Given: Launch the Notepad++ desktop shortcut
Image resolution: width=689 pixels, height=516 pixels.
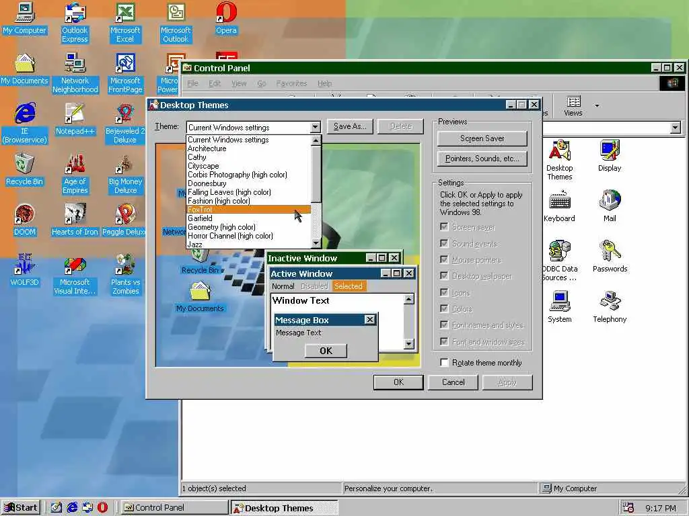Looking at the screenshot, I should tap(75, 120).
